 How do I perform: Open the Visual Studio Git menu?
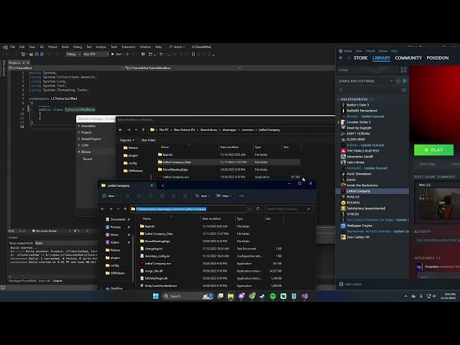click(42, 47)
